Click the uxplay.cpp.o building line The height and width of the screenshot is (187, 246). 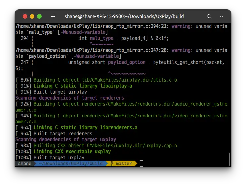click(96, 146)
